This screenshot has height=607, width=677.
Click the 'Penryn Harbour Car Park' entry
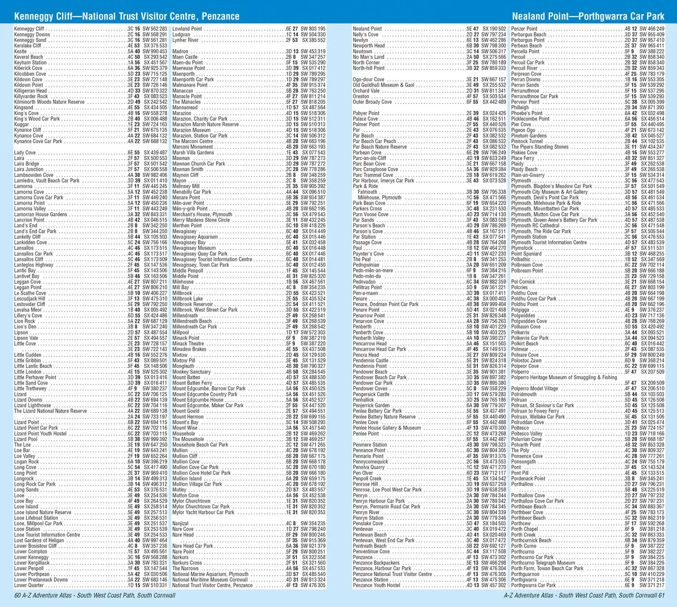(x=429, y=501)
